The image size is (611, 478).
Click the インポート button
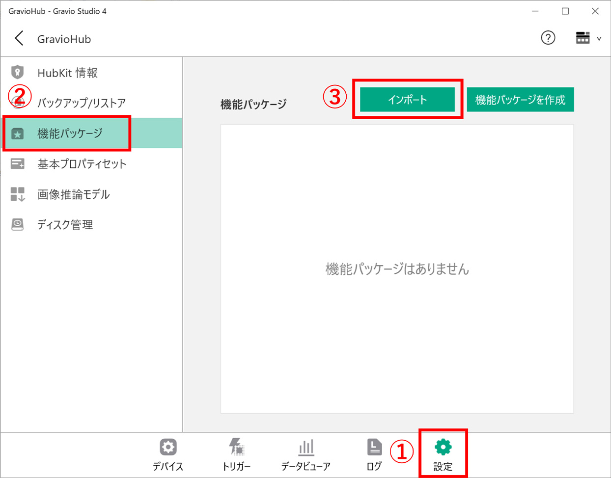click(407, 100)
